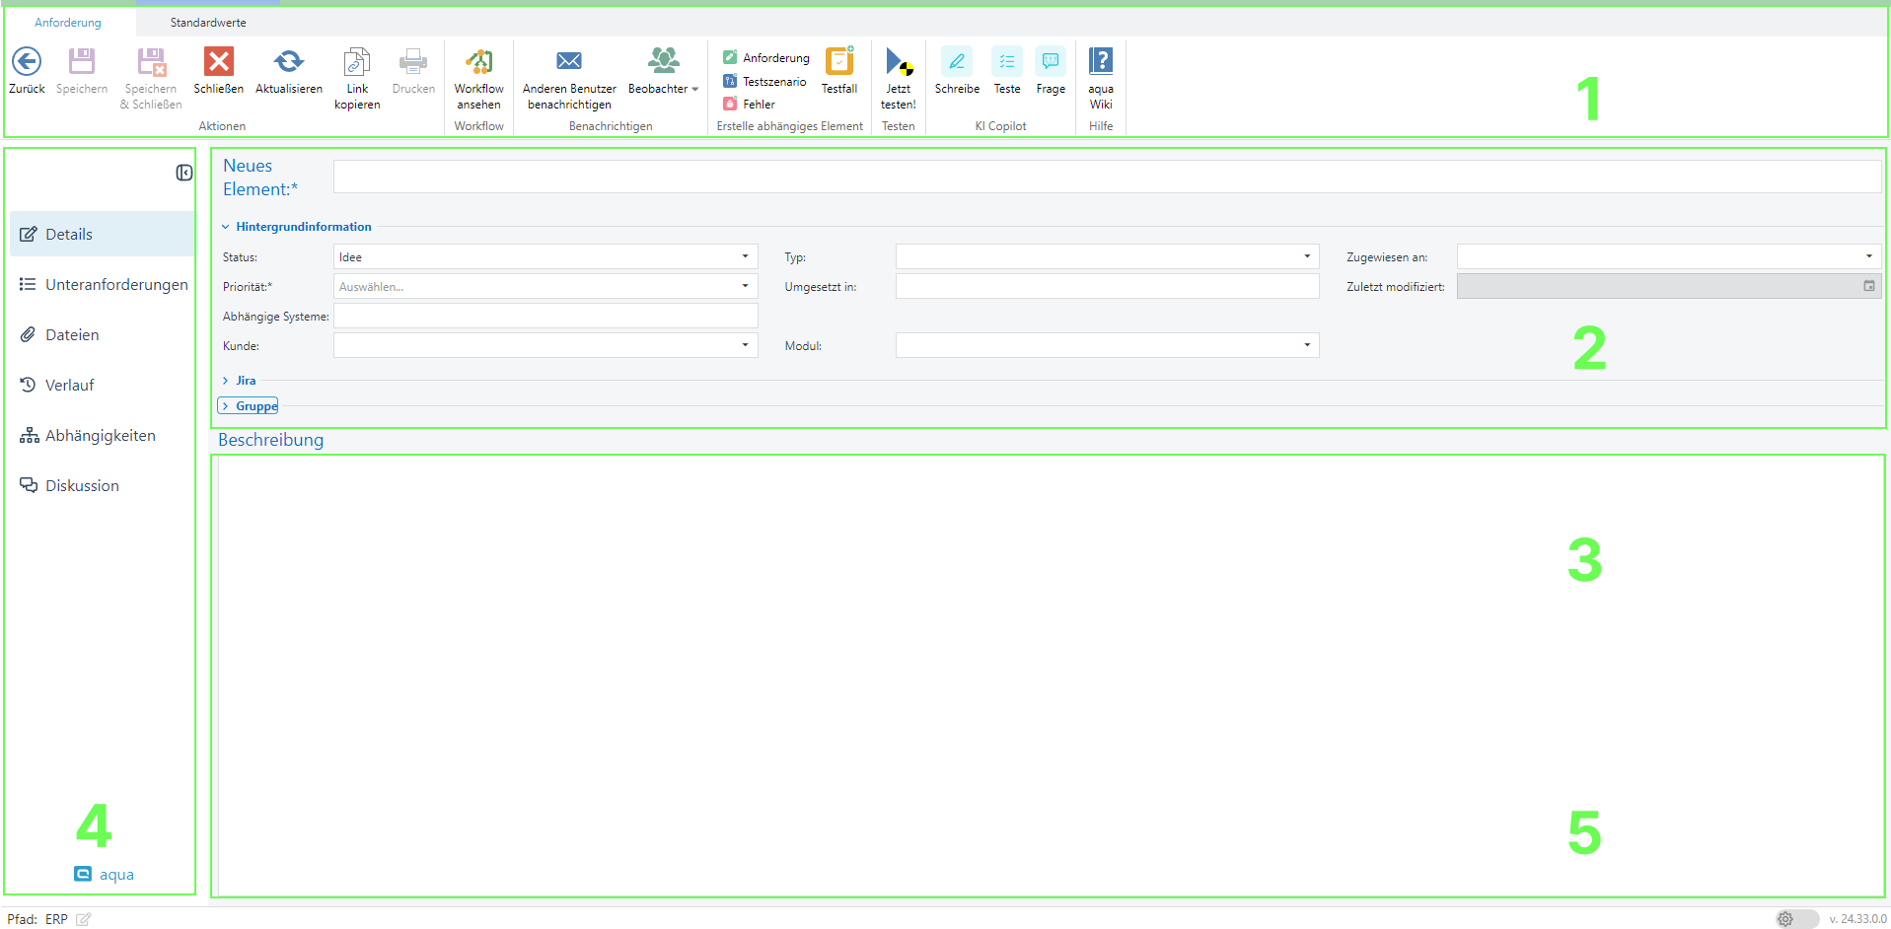Create a dependent Testfall item
The image size is (1891, 929).
(x=838, y=62)
